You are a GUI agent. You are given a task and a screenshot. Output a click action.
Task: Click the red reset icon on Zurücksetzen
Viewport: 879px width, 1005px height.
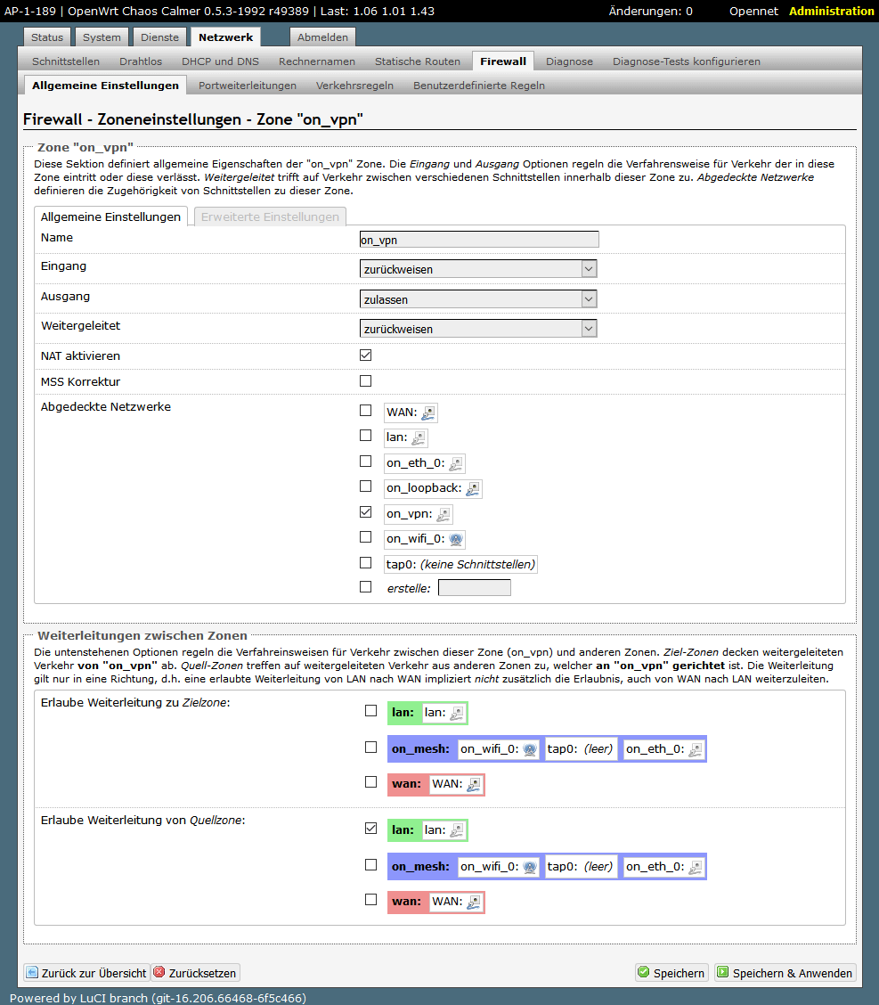click(159, 973)
